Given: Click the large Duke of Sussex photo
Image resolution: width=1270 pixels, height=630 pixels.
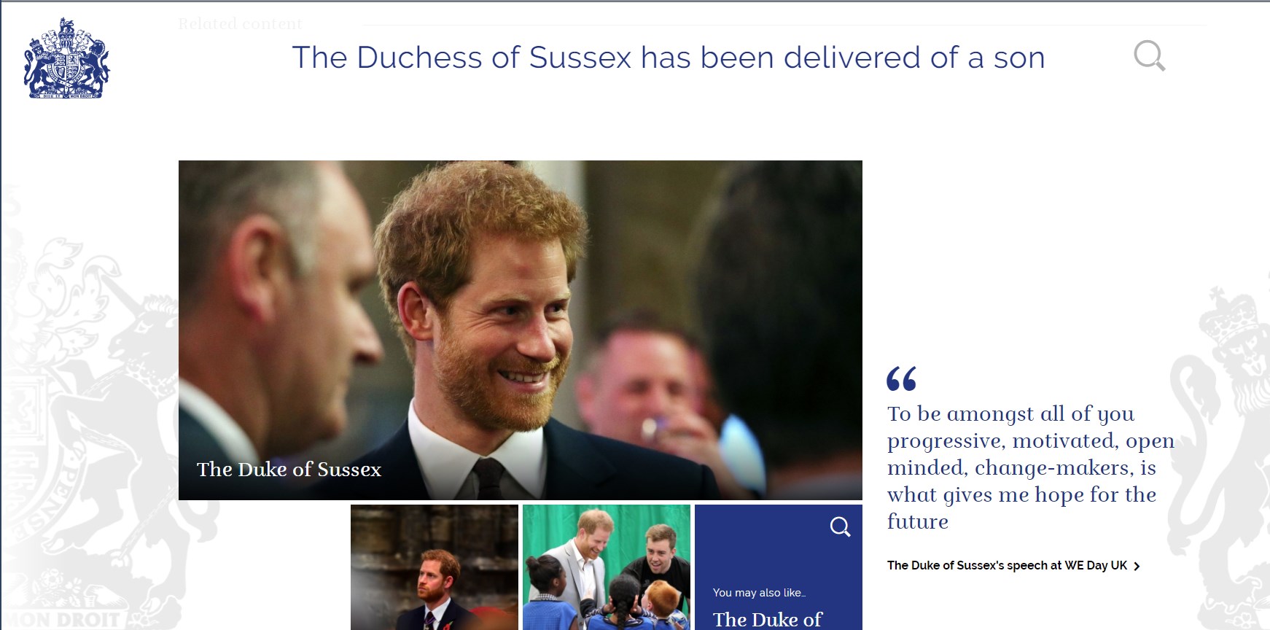Looking at the screenshot, I should [521, 330].
